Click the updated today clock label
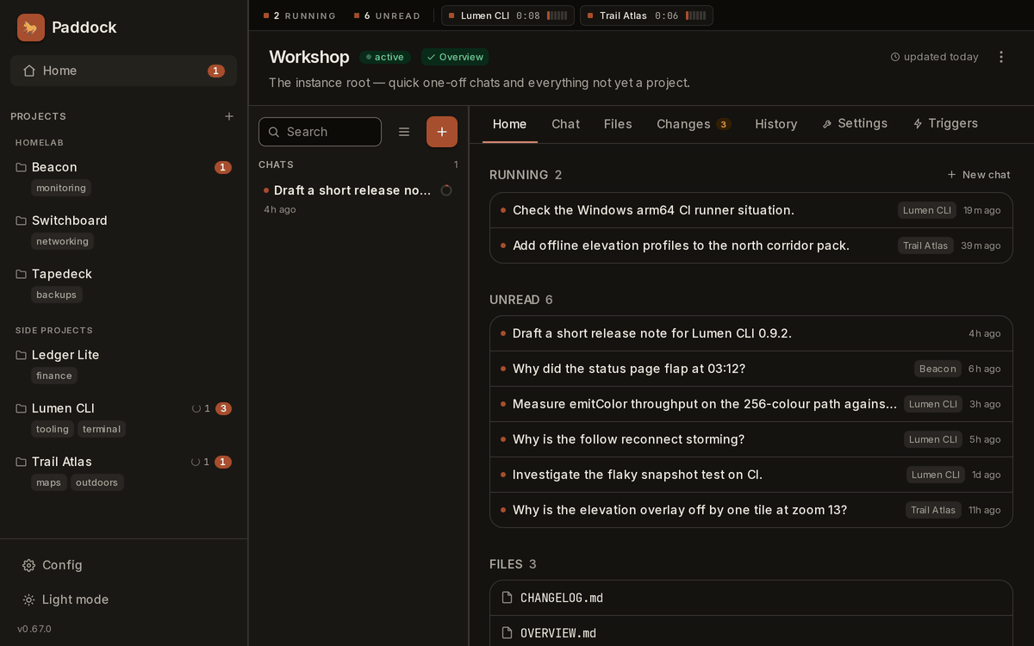Screen dimensions: 1034x646 tap(934, 57)
